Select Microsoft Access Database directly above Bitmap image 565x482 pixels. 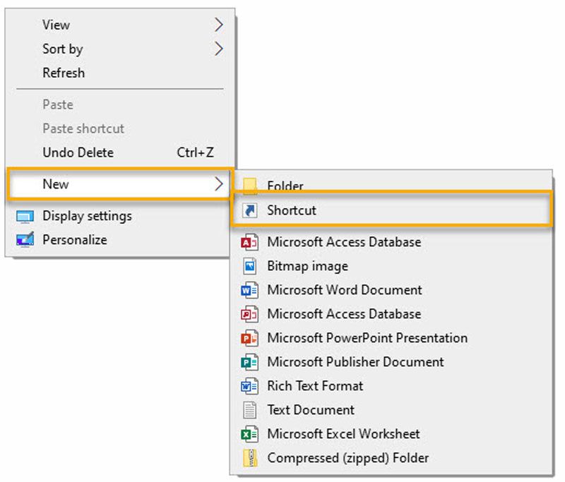(343, 242)
